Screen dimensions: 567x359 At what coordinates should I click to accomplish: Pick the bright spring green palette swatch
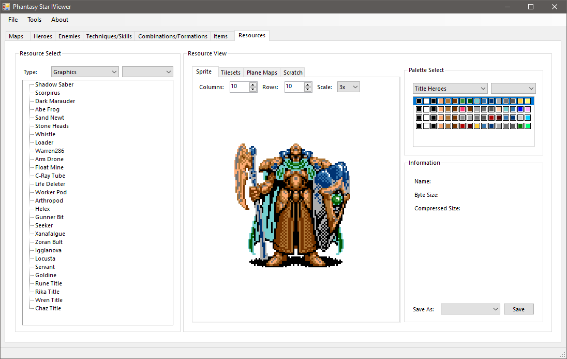tap(528, 126)
